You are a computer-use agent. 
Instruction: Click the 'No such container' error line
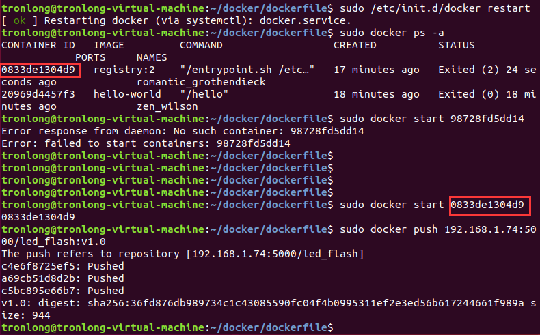pyautogui.click(x=183, y=131)
